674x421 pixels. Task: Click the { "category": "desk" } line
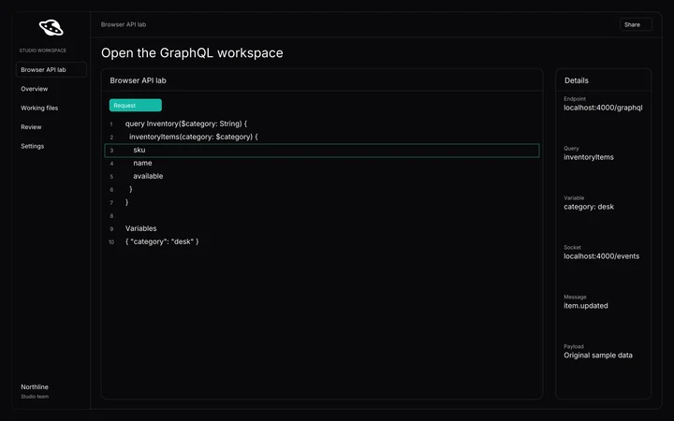point(162,241)
